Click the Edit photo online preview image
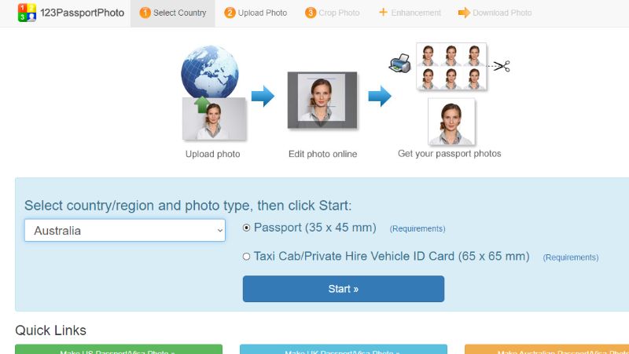Image resolution: width=629 pixels, height=354 pixels. click(x=322, y=100)
